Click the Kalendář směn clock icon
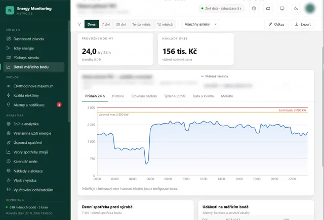This screenshot has width=324, height=220. tap(9, 161)
